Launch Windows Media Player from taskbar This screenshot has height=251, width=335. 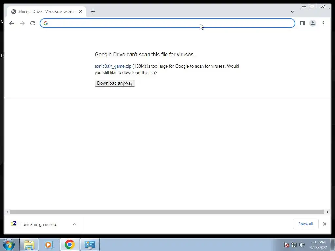pyautogui.click(x=49, y=244)
